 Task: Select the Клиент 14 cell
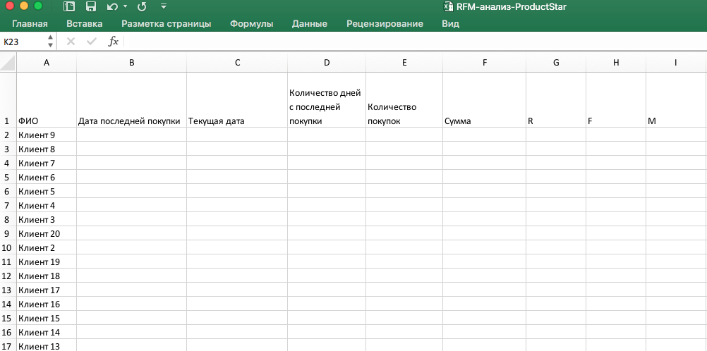click(47, 332)
